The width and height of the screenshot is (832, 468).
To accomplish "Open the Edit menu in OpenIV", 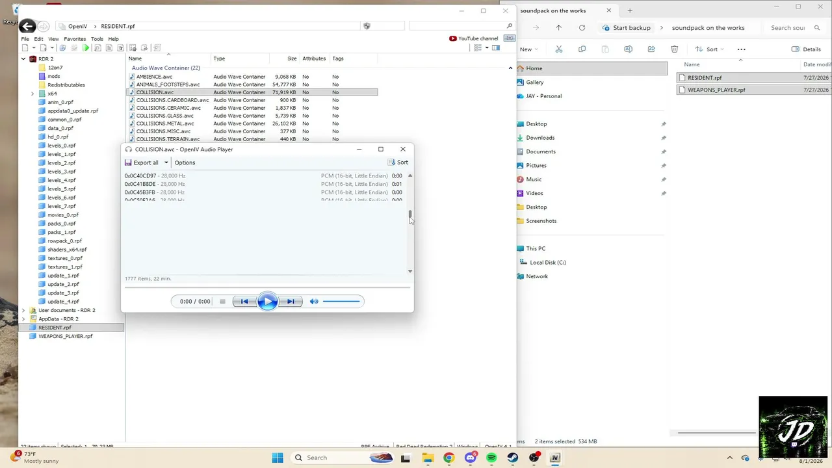I will pos(39,39).
